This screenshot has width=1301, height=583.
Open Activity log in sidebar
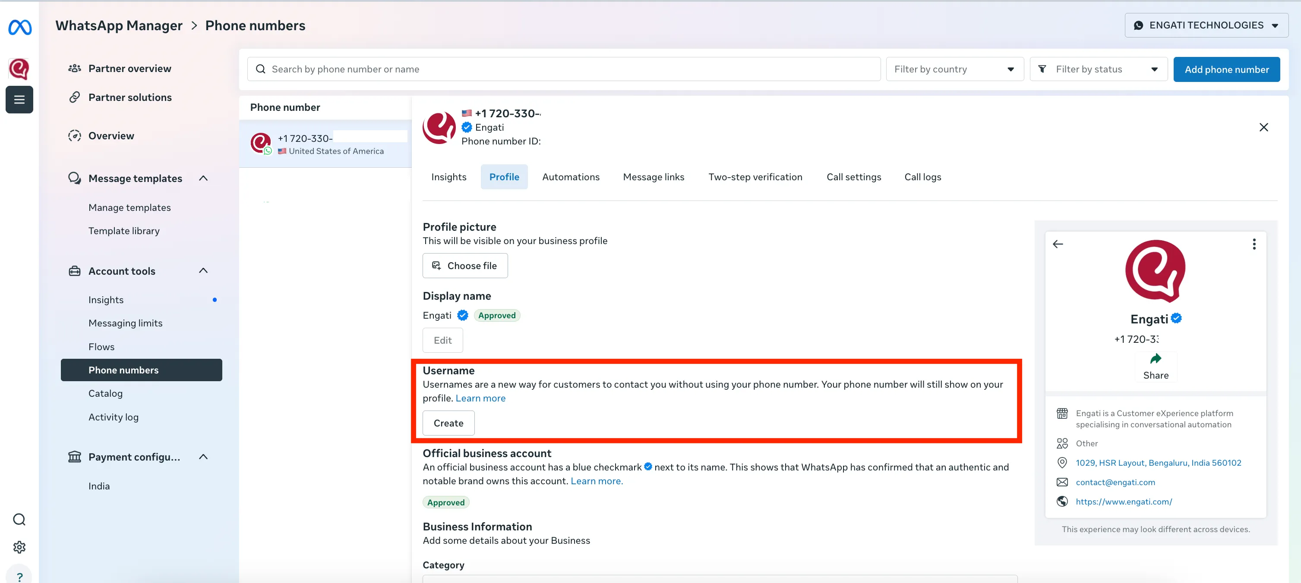point(113,417)
